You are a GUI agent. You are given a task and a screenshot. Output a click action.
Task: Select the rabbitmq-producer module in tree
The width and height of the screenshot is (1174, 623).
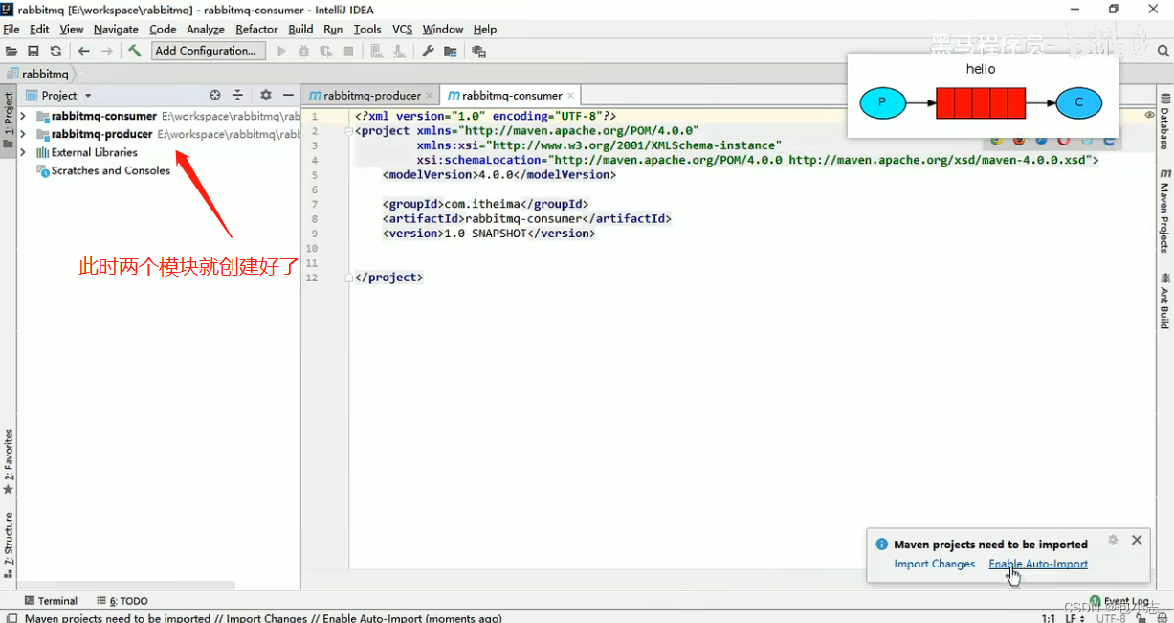[x=101, y=134]
